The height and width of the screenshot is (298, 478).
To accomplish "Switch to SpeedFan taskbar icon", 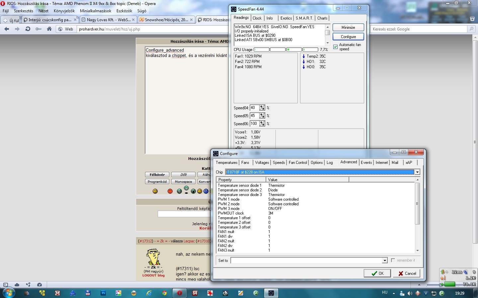I will (271, 293).
